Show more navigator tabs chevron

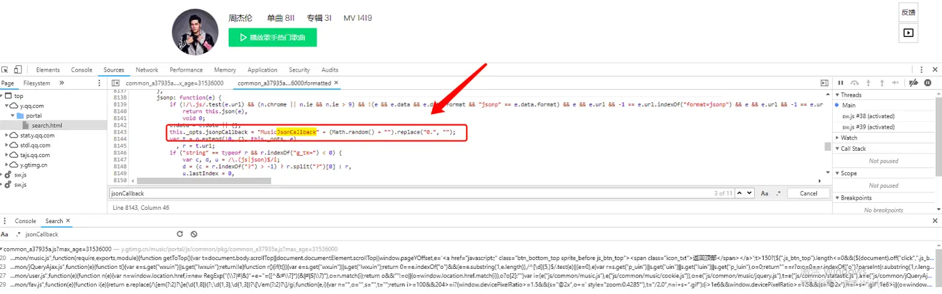click(62, 83)
